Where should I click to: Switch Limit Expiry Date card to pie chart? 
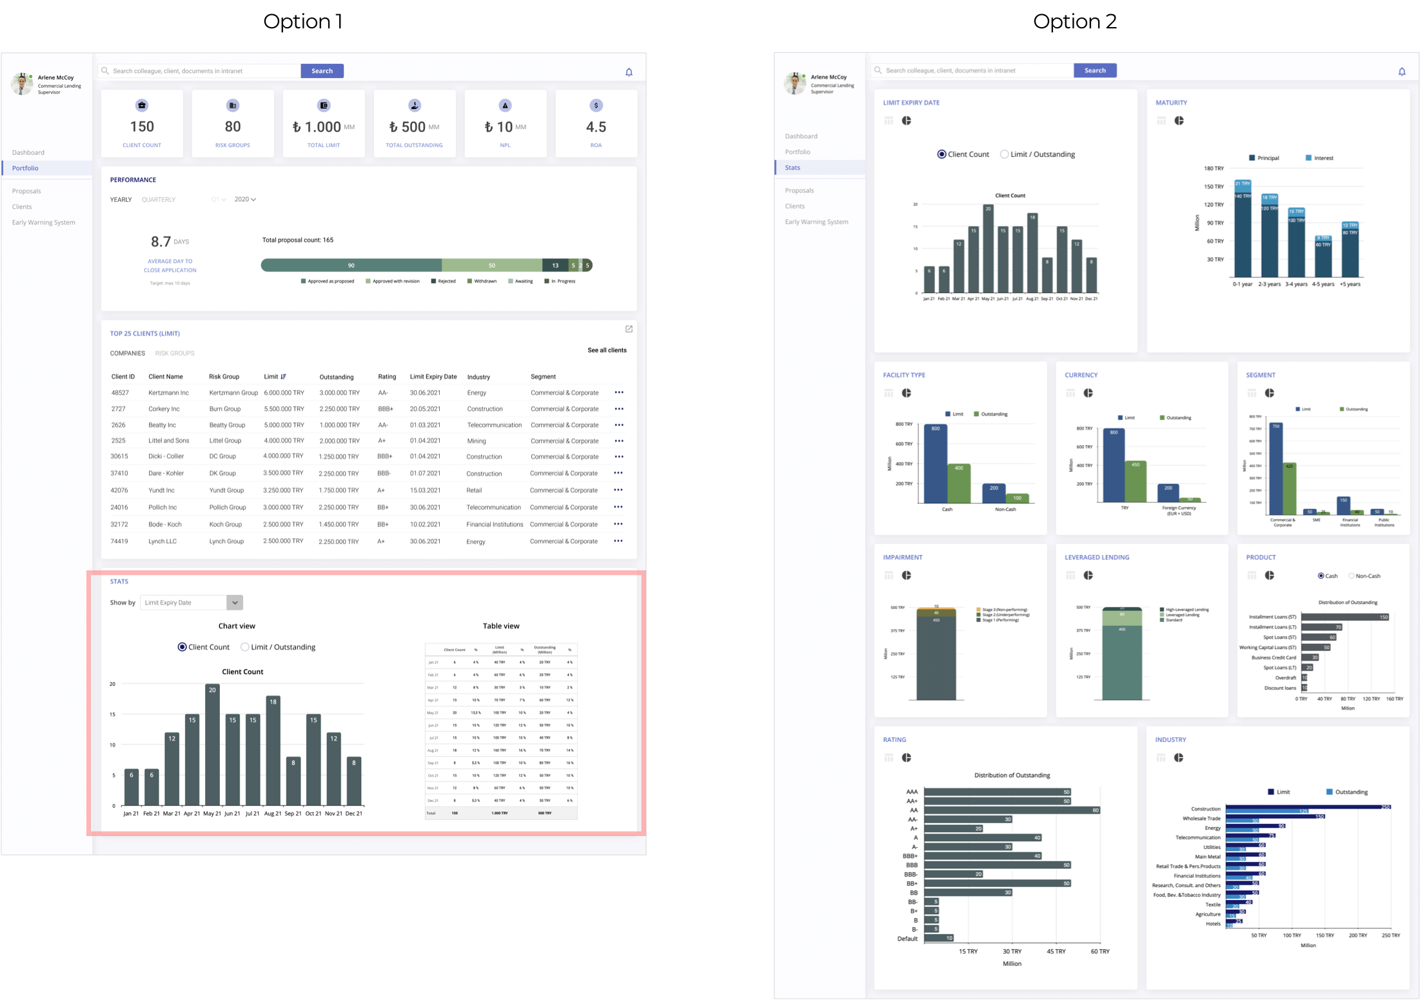(x=906, y=121)
